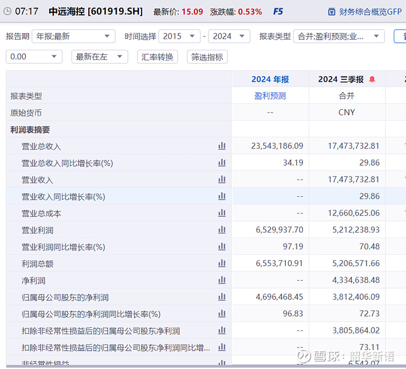Select the 2024 三季报 column header
The image size is (406, 369).
(x=341, y=79)
